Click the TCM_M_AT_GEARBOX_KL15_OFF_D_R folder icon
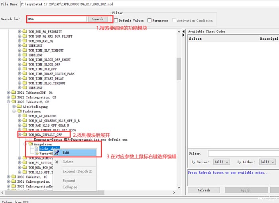Image resolution: width=279 pixels, height=203 pixels. click(25, 121)
